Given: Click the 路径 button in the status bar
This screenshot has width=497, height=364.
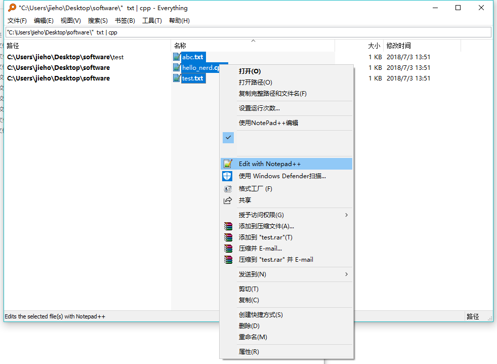Looking at the screenshot, I should coord(472,316).
